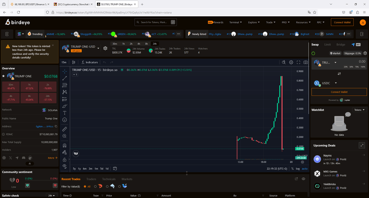This screenshot has width=369, height=198.
Task: Open the Trade menu
Action: coord(271,22)
